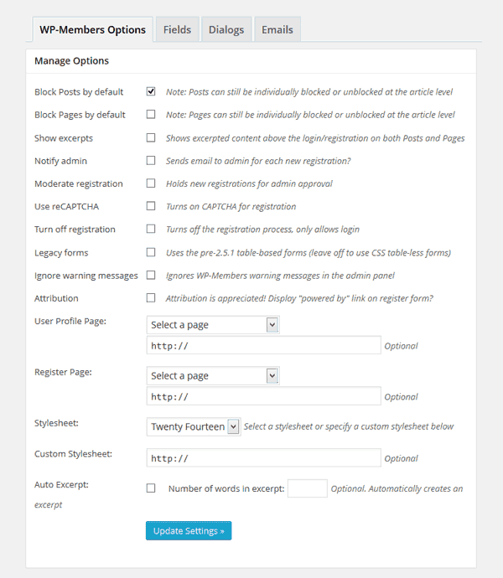The image size is (503, 578).
Task: Open Register Page select dropdown
Action: 212,375
